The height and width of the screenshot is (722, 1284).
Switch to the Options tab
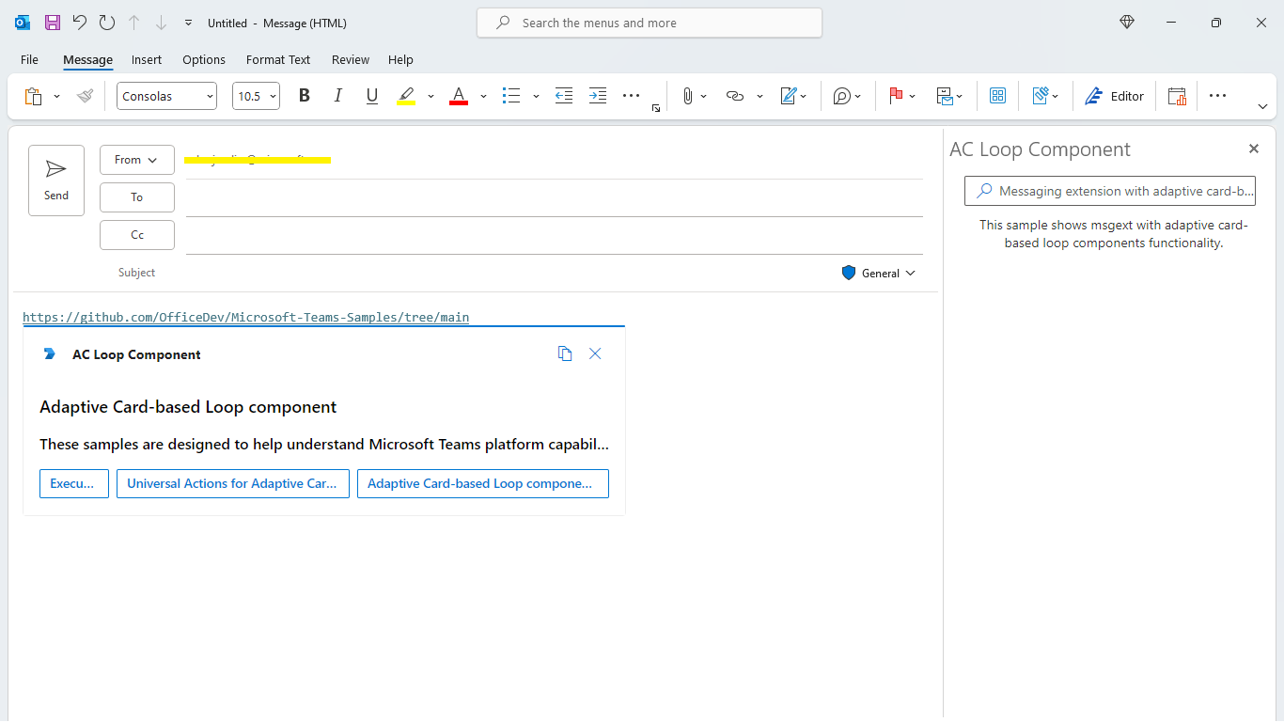pos(204,59)
